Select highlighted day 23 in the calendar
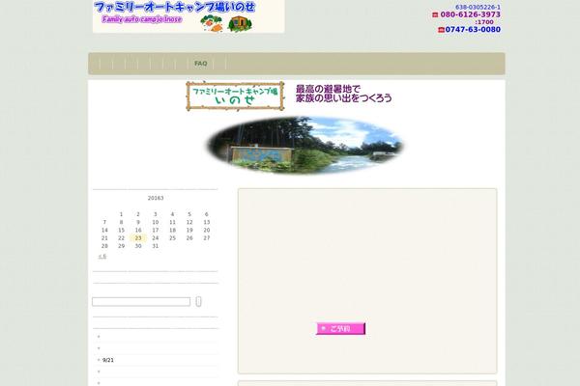This screenshot has width=580, height=386. pyautogui.click(x=138, y=238)
